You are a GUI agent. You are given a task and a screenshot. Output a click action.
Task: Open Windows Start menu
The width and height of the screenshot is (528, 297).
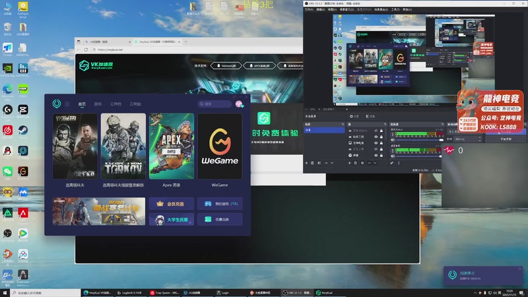[x=5, y=293]
